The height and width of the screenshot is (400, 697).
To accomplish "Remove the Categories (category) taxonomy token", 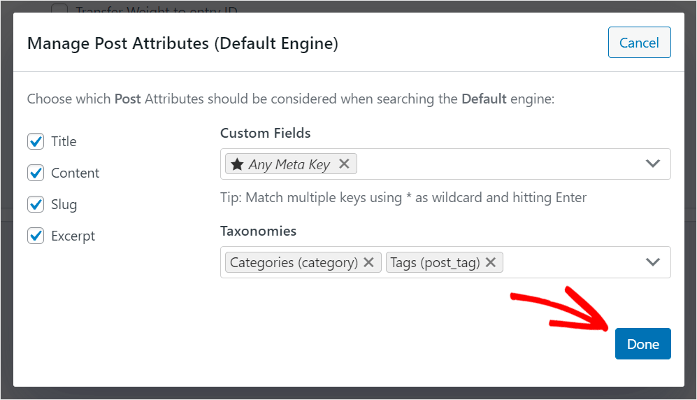I will pyautogui.click(x=368, y=262).
